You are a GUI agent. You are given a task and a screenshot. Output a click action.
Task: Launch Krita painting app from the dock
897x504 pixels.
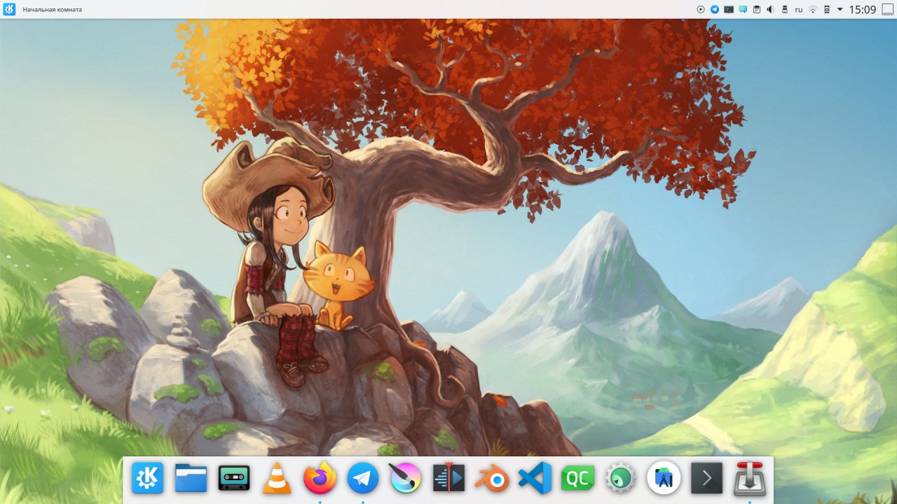[x=406, y=479]
